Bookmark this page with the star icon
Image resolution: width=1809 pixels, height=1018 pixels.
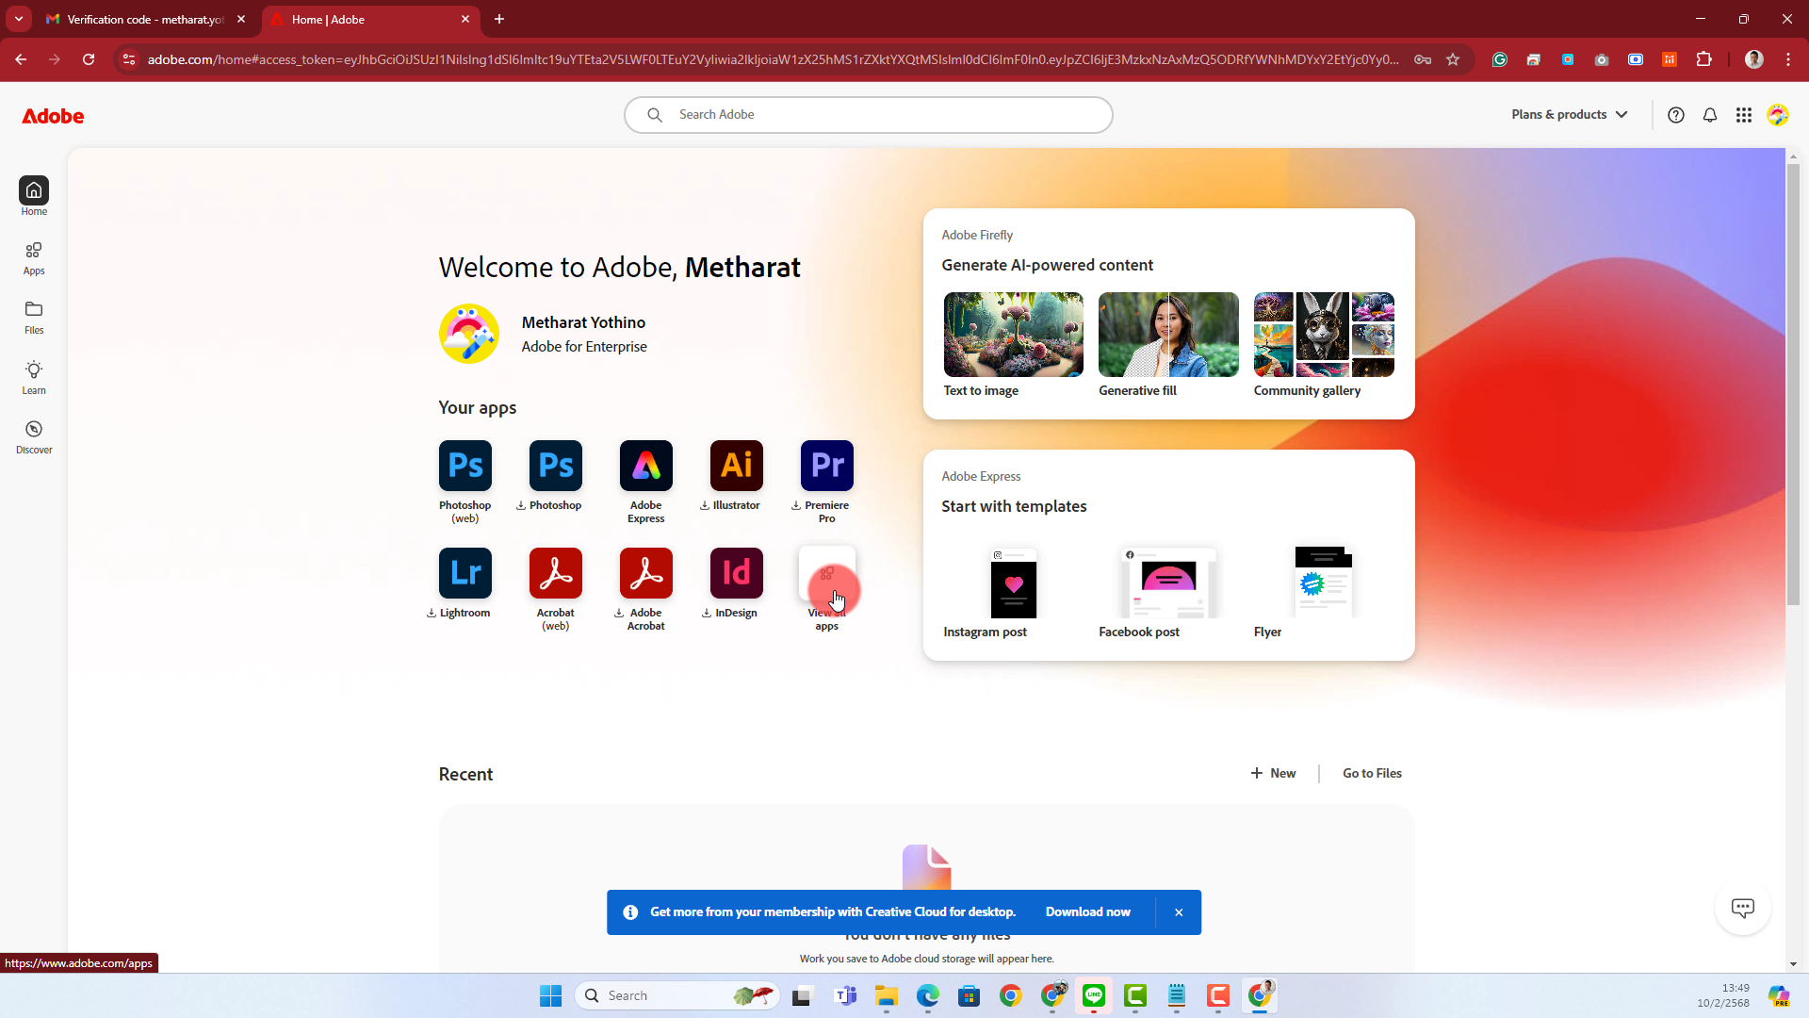1453,59
